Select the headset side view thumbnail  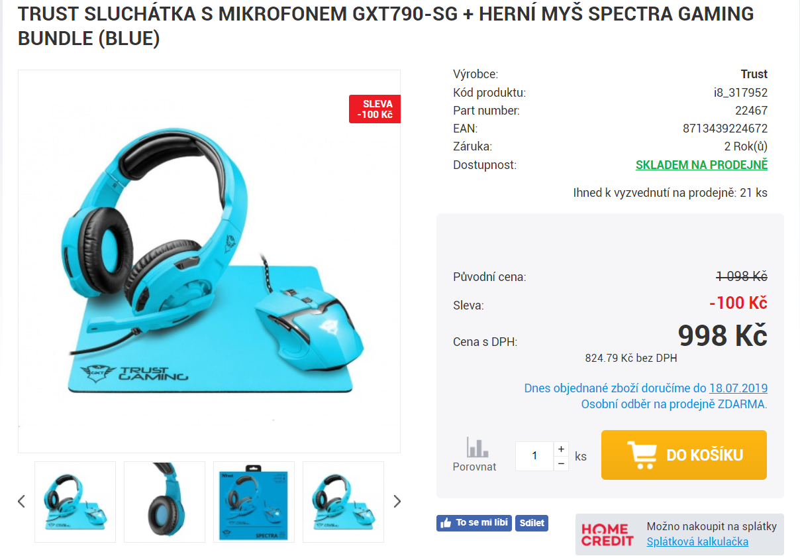164,502
